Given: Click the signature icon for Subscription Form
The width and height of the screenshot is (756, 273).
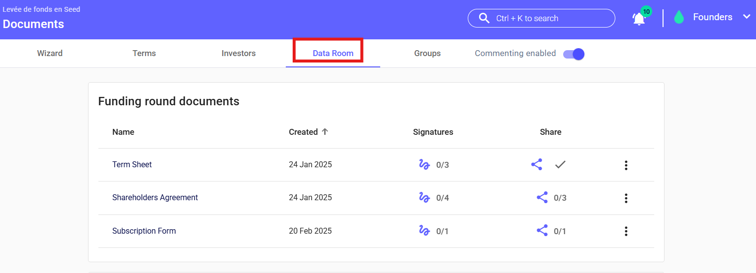Looking at the screenshot, I should click(x=424, y=231).
